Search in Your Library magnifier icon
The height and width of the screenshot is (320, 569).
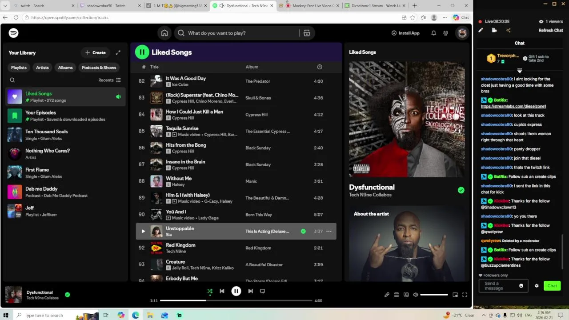point(12,80)
